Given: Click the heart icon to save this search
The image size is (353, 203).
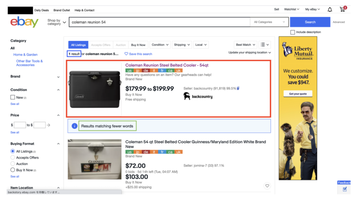Looking at the screenshot, I should (x=126, y=54).
